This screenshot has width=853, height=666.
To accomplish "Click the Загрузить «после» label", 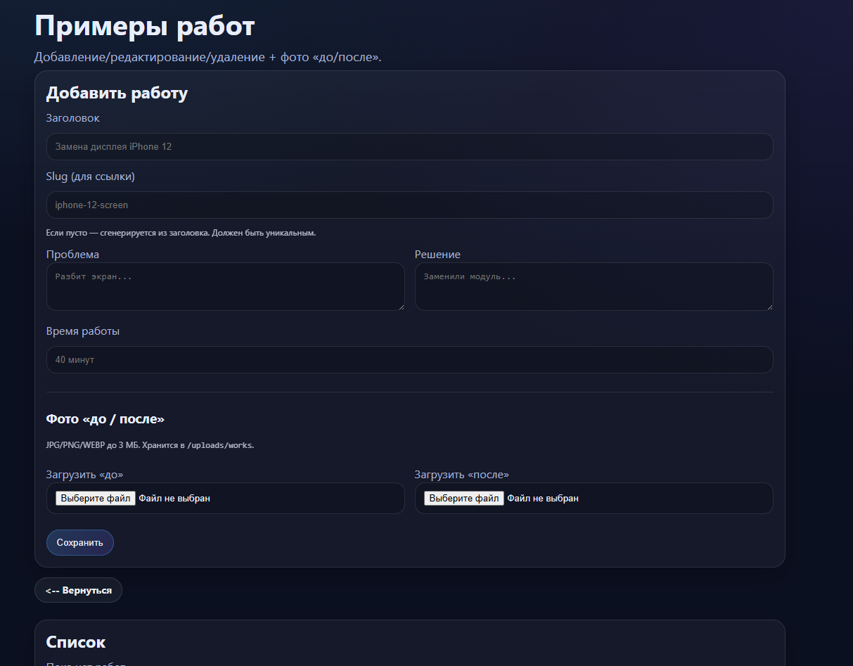I will 461,475.
